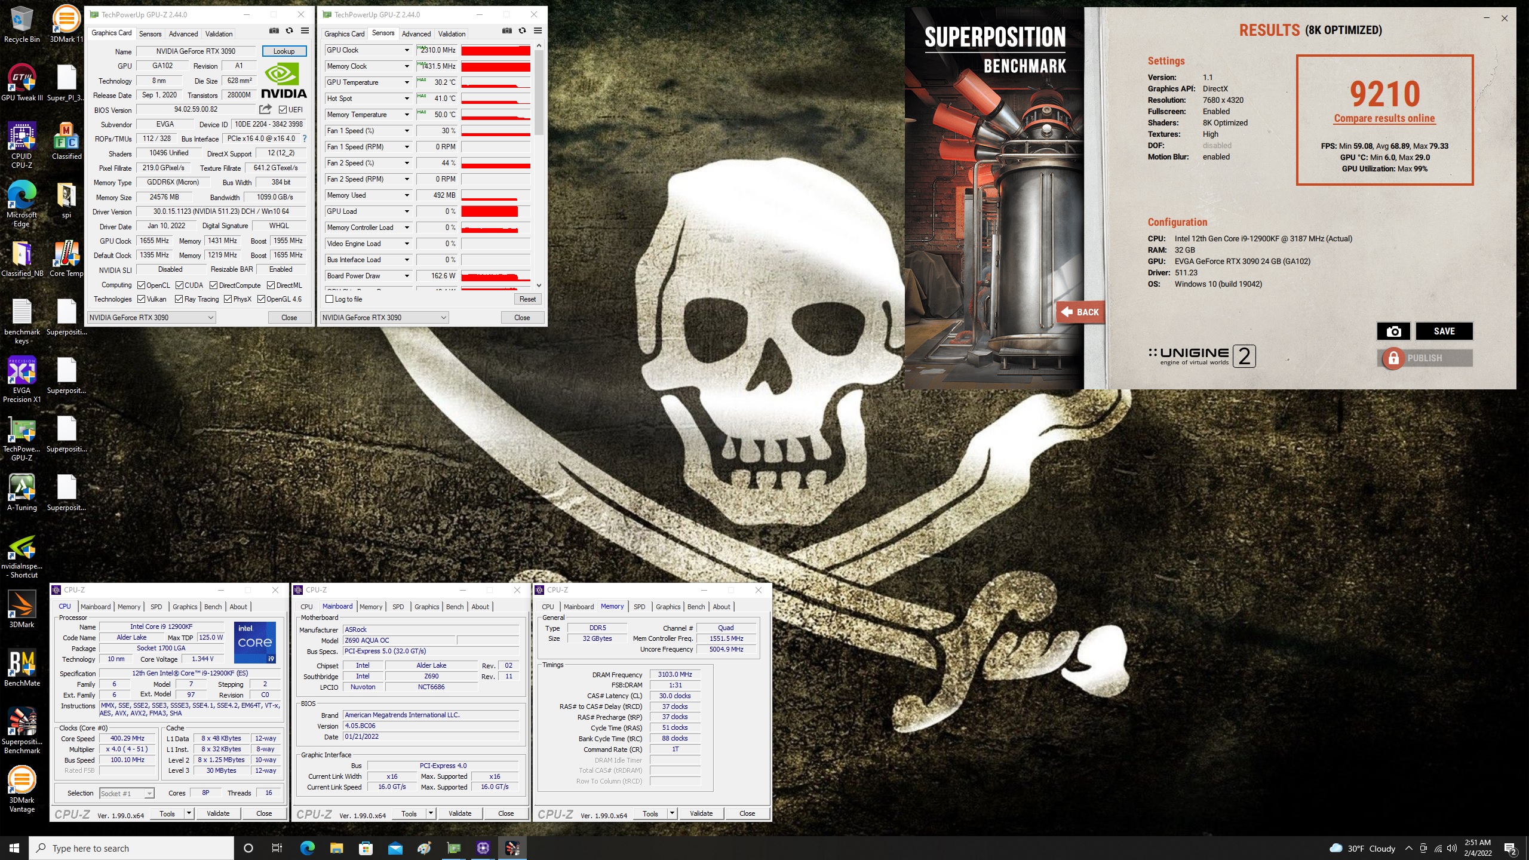Open SPD tab in CPU-Z CPU window
1529x860 pixels.
tap(156, 607)
